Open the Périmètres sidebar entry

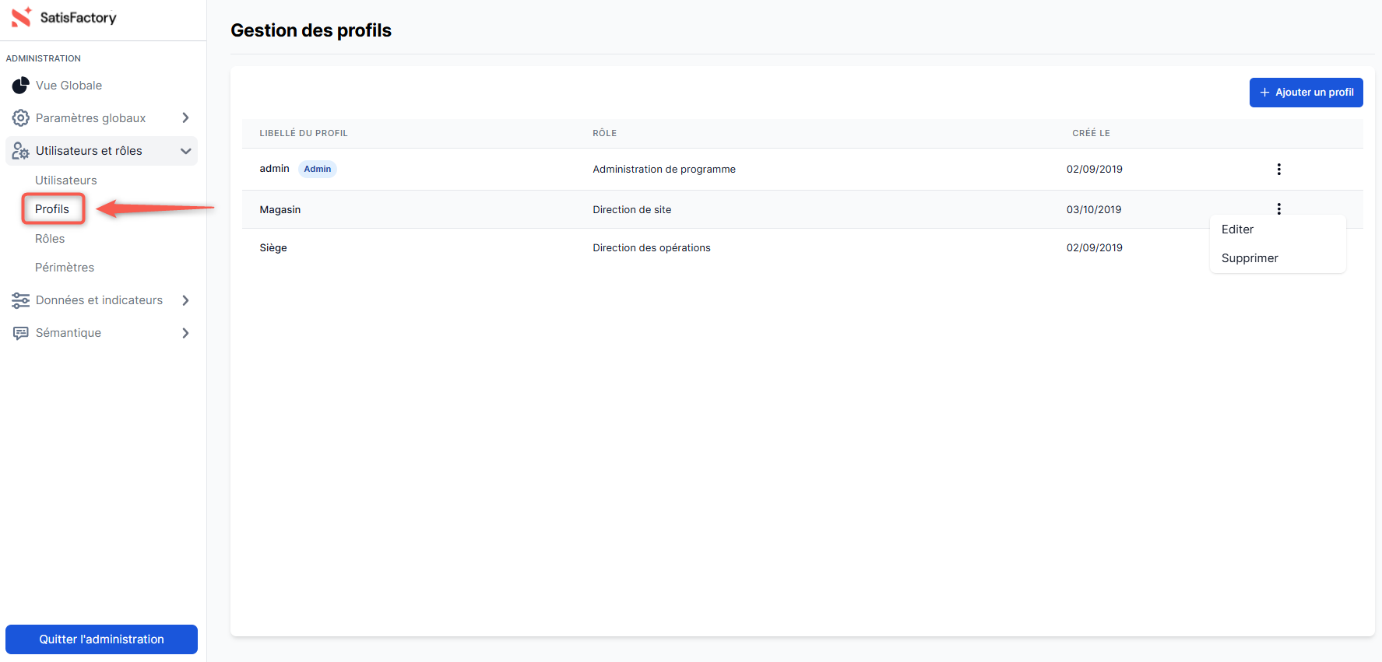click(x=65, y=268)
